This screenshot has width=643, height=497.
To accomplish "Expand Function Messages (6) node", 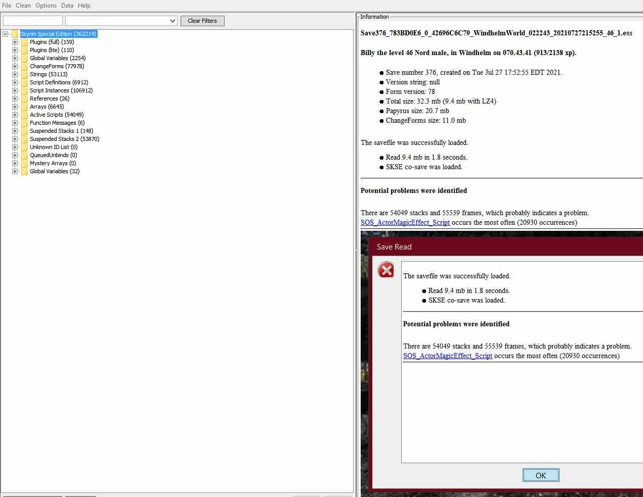I will [x=15, y=123].
